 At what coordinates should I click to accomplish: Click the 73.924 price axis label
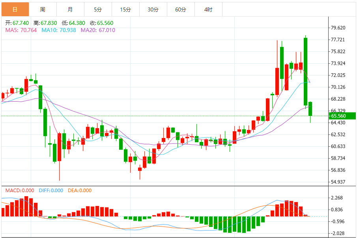click(x=338, y=63)
